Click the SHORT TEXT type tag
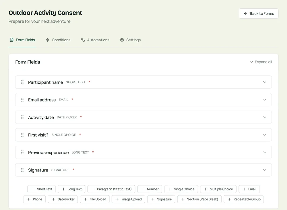 click(75, 82)
